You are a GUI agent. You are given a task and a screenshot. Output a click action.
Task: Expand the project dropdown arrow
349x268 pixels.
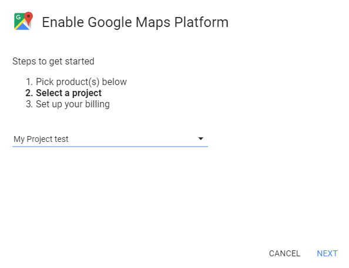pos(200,138)
